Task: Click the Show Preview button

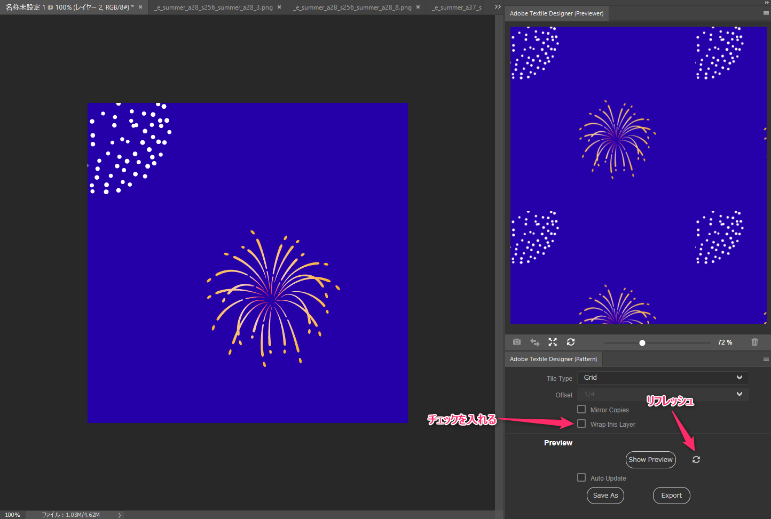Action: click(650, 459)
